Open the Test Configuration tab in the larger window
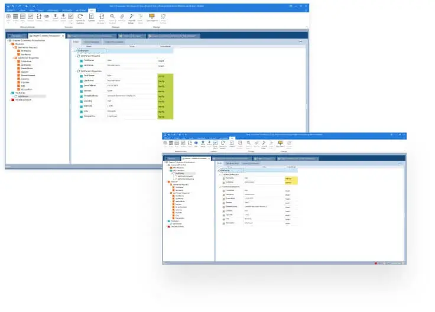Image resolution: width=435 pixels, height=312 pixels. click(91, 42)
